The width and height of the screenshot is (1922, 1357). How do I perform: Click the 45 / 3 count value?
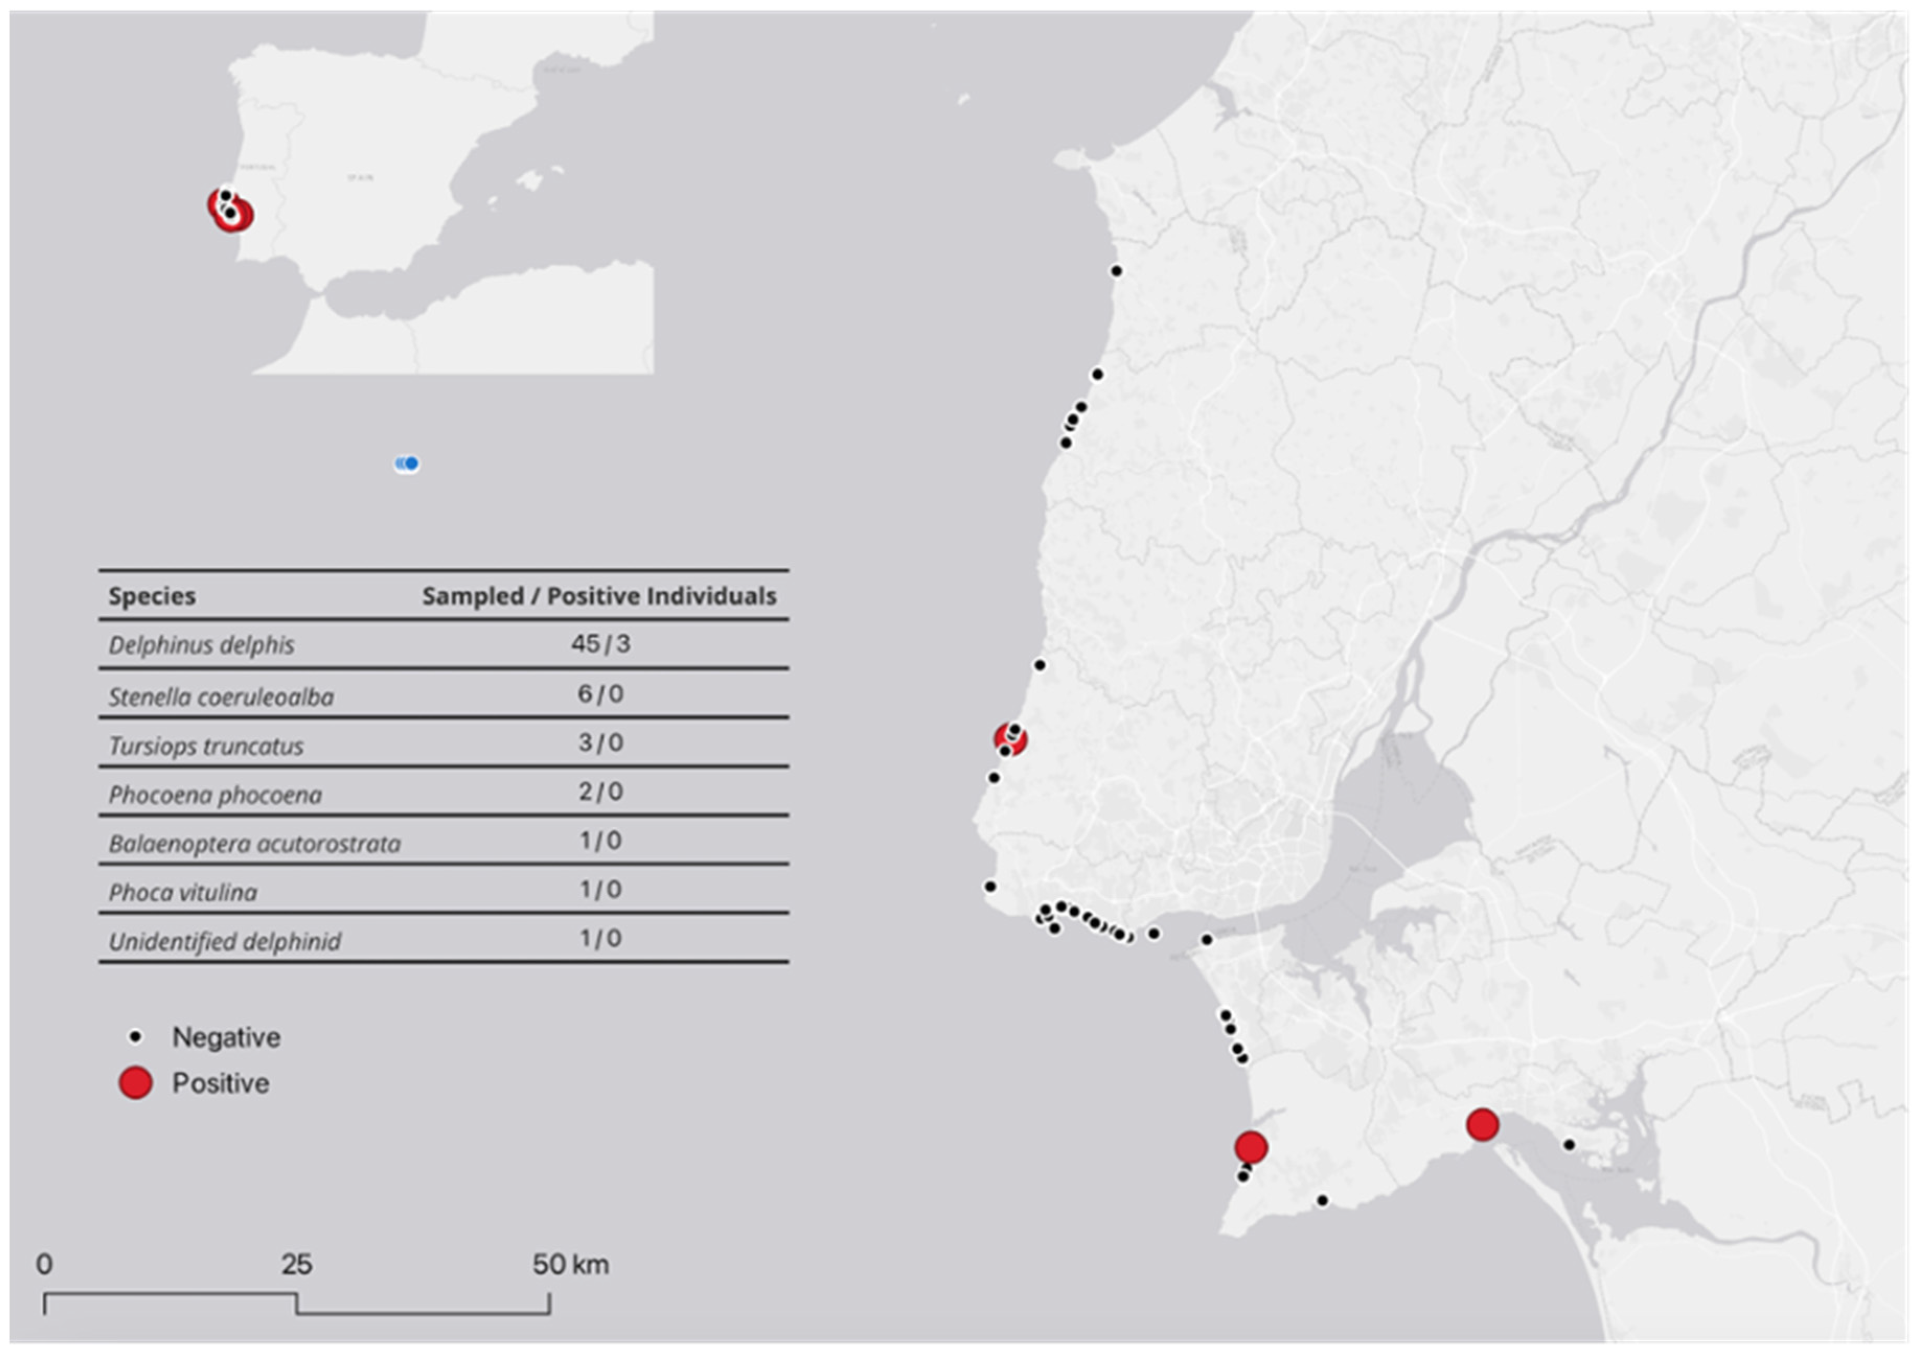point(600,643)
